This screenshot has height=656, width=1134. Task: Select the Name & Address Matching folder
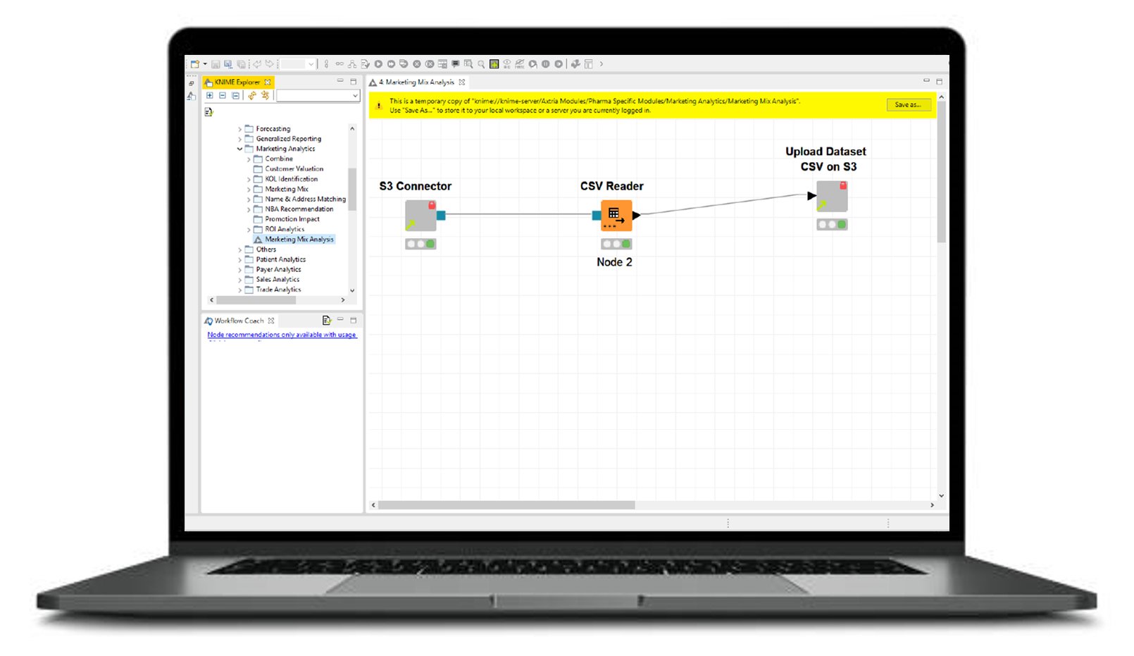[x=306, y=199]
